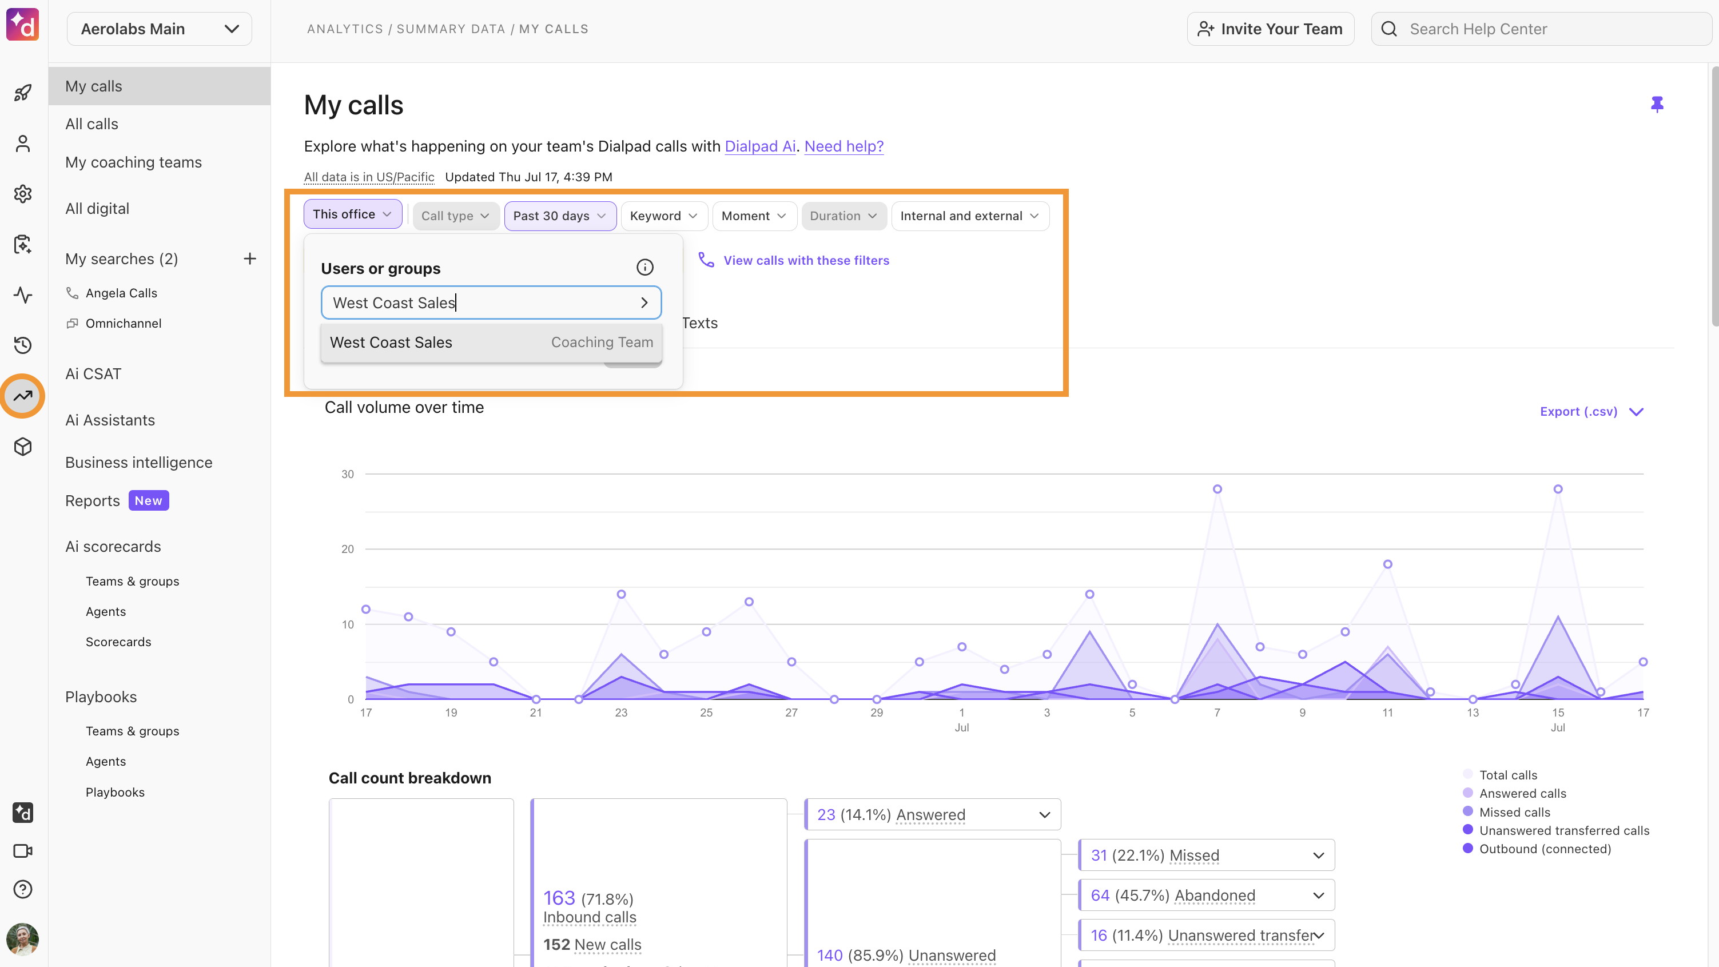Image resolution: width=1719 pixels, height=967 pixels.
Task: Click the Search Help Center field
Action: (x=1541, y=29)
